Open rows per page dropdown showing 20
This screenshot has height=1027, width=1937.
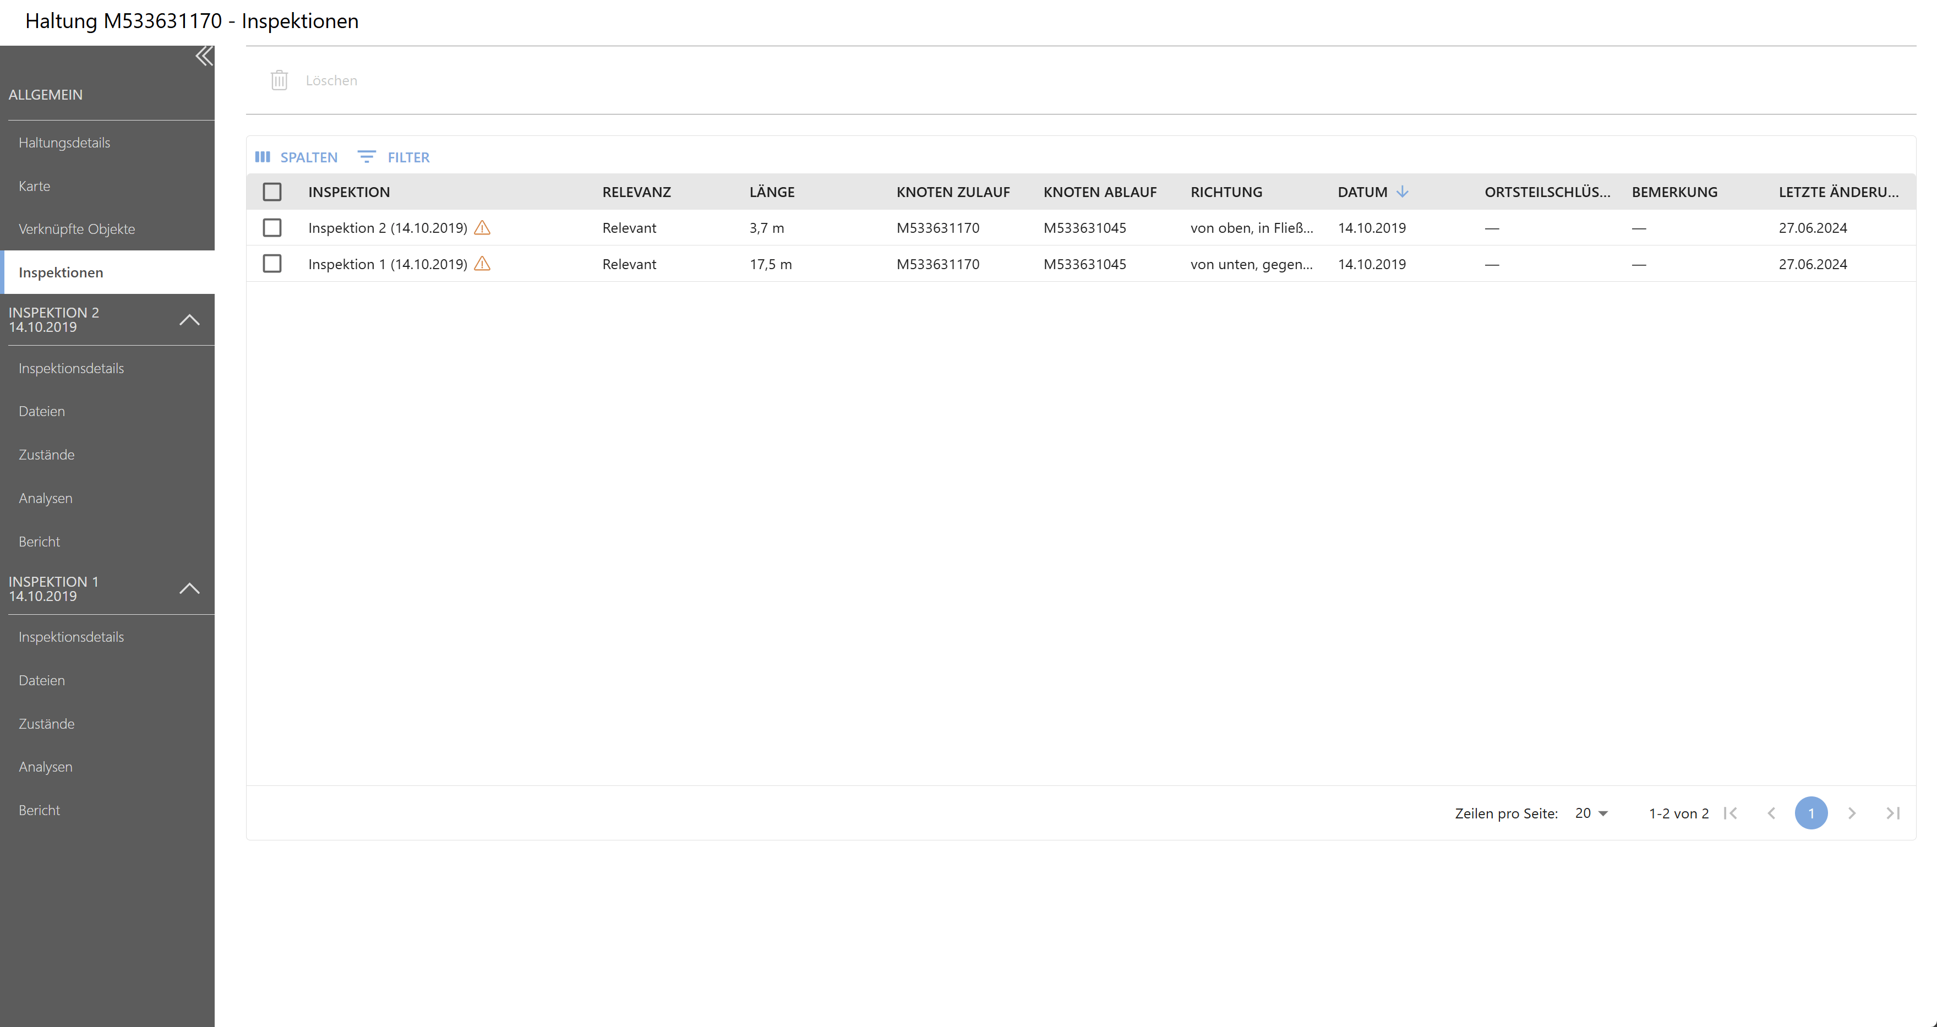point(1591,813)
